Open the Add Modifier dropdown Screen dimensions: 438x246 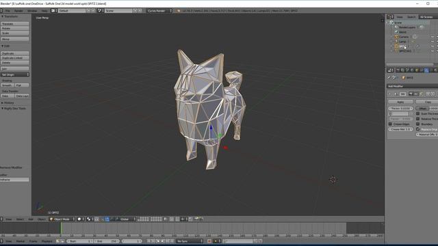[x=412, y=86]
